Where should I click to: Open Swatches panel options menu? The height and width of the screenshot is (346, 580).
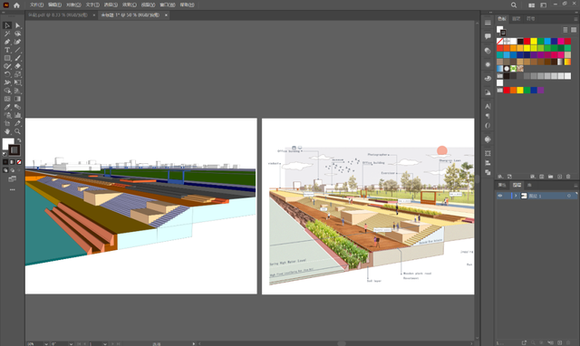[575, 19]
